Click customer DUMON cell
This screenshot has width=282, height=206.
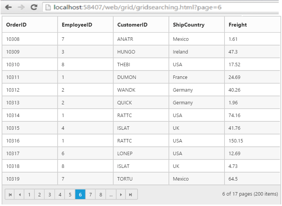141,77
